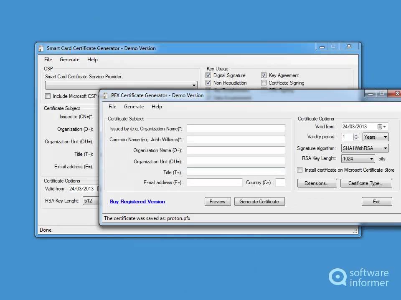Decrease validity period with the down arrow
Viewport: 401px width, 300px height.
click(x=356, y=139)
